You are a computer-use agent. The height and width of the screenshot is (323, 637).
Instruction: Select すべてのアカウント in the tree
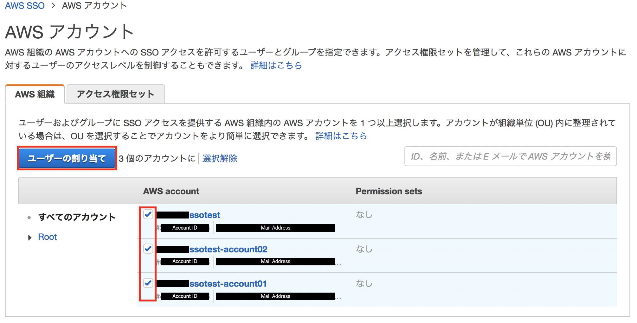click(77, 217)
